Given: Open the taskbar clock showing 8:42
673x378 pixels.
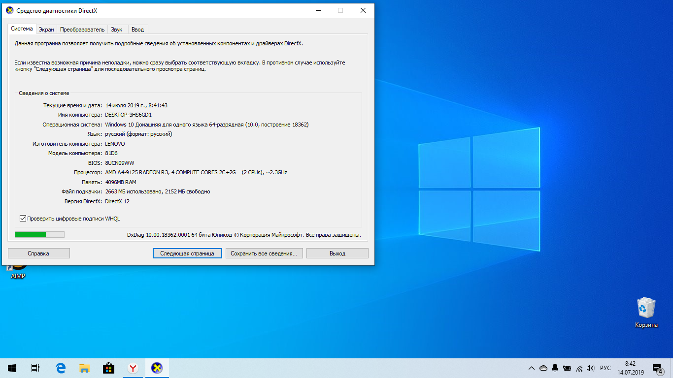Looking at the screenshot, I should click(x=630, y=368).
